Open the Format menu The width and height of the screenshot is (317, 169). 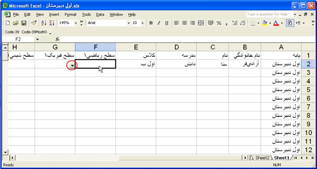click(71, 14)
